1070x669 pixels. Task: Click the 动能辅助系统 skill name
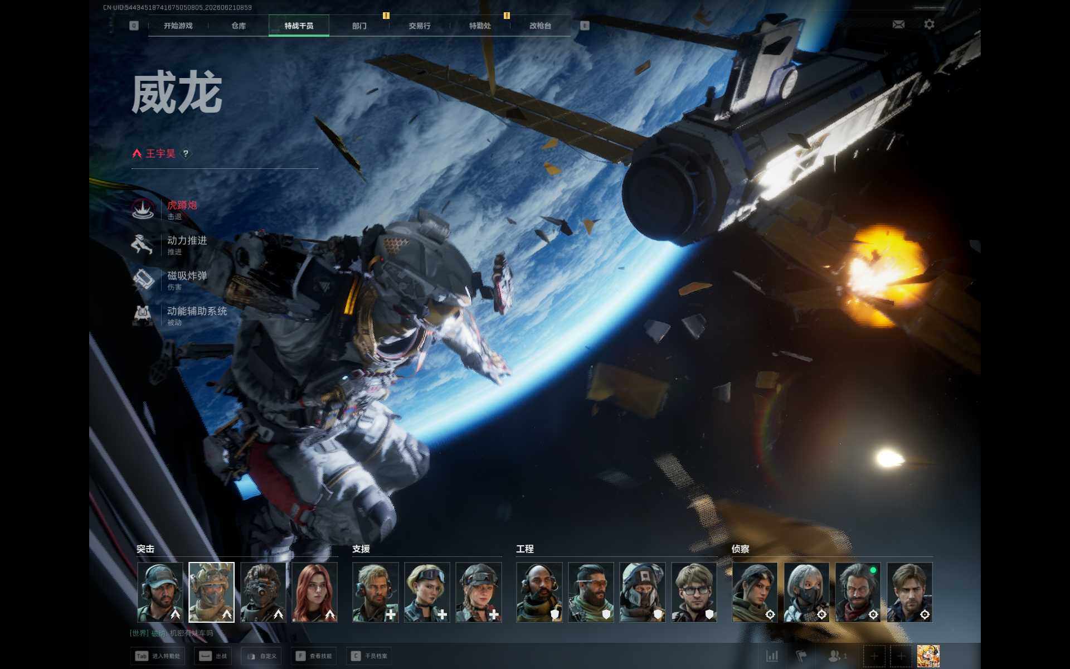click(x=197, y=311)
